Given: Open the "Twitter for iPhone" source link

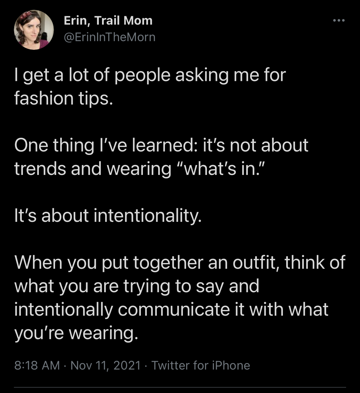Looking at the screenshot, I should pos(201,365).
